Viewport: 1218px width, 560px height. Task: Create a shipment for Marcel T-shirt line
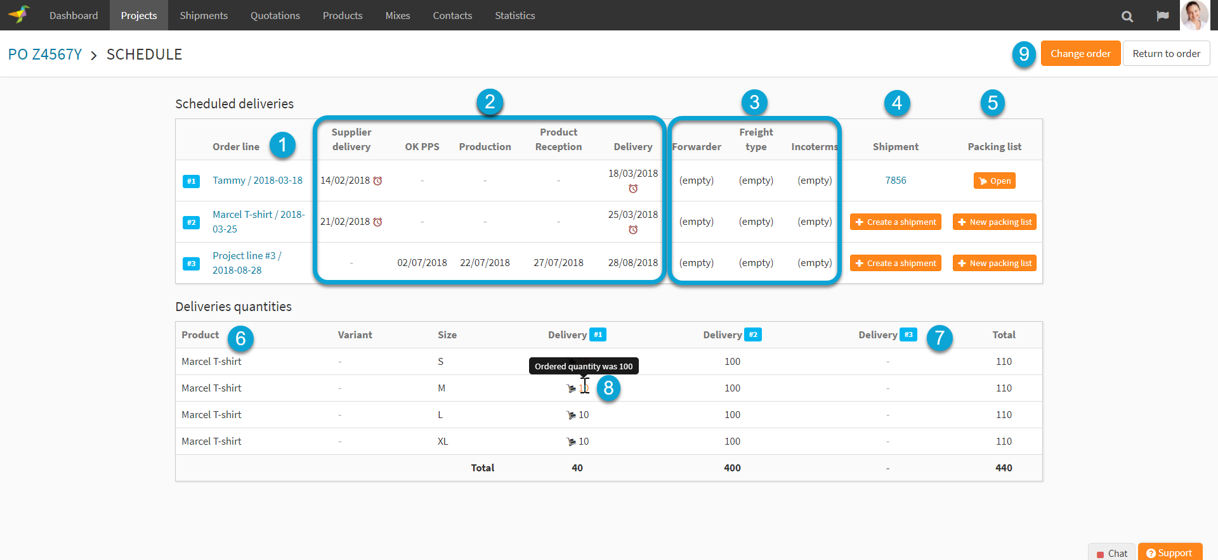point(895,222)
